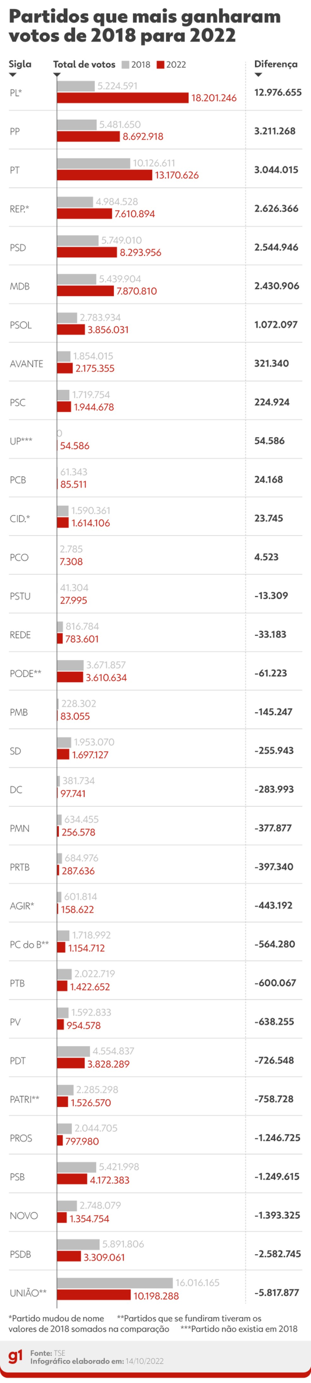Click the PSOL party label
Image resolution: width=311 pixels, height=1383 pixels.
click(20, 326)
